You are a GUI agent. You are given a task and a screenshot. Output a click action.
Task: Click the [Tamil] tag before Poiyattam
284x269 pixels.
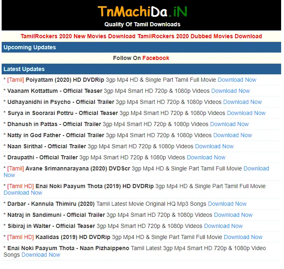(16, 80)
